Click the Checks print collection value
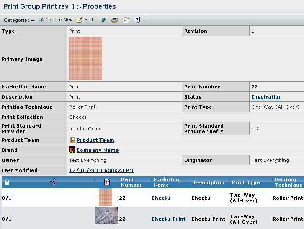The image size is (304, 229). click(78, 117)
